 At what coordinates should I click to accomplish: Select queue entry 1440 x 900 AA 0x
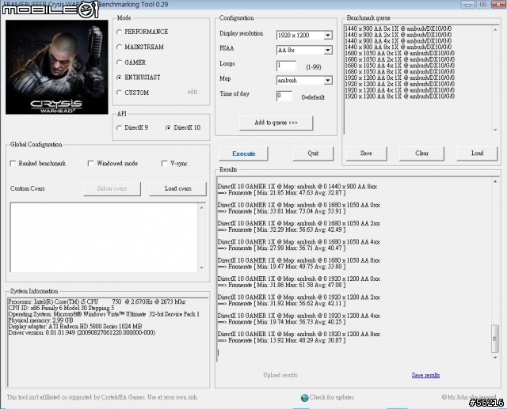click(398, 28)
